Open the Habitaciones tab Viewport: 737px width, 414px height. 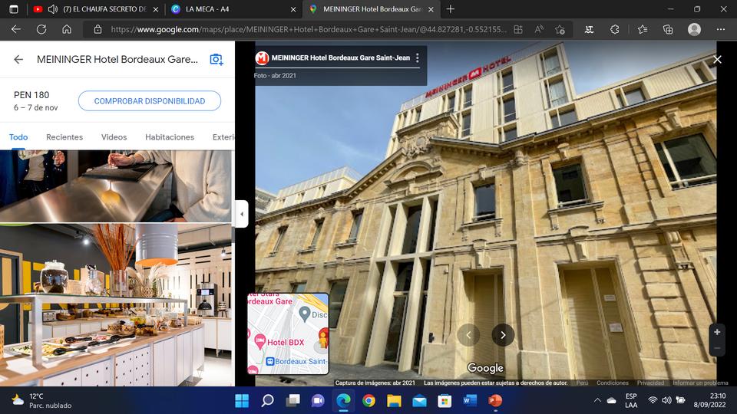coord(170,137)
